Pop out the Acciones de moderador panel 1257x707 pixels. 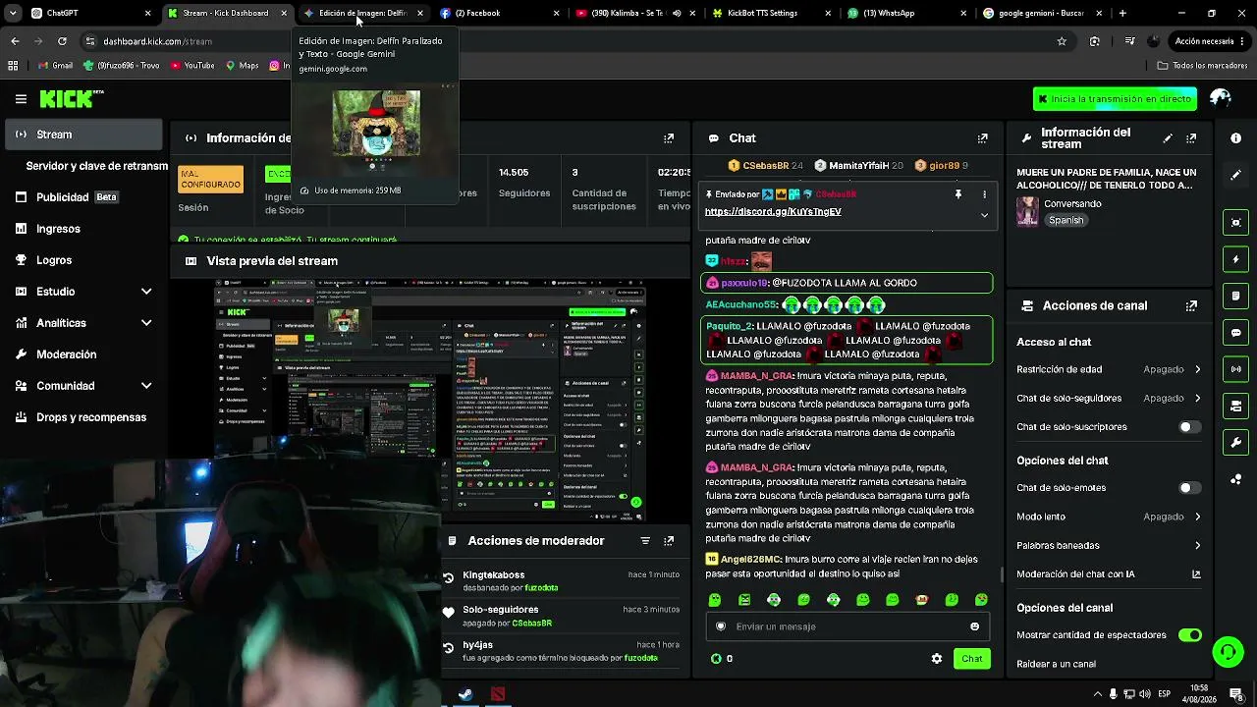[x=669, y=541]
